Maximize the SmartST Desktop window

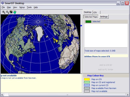122,3
